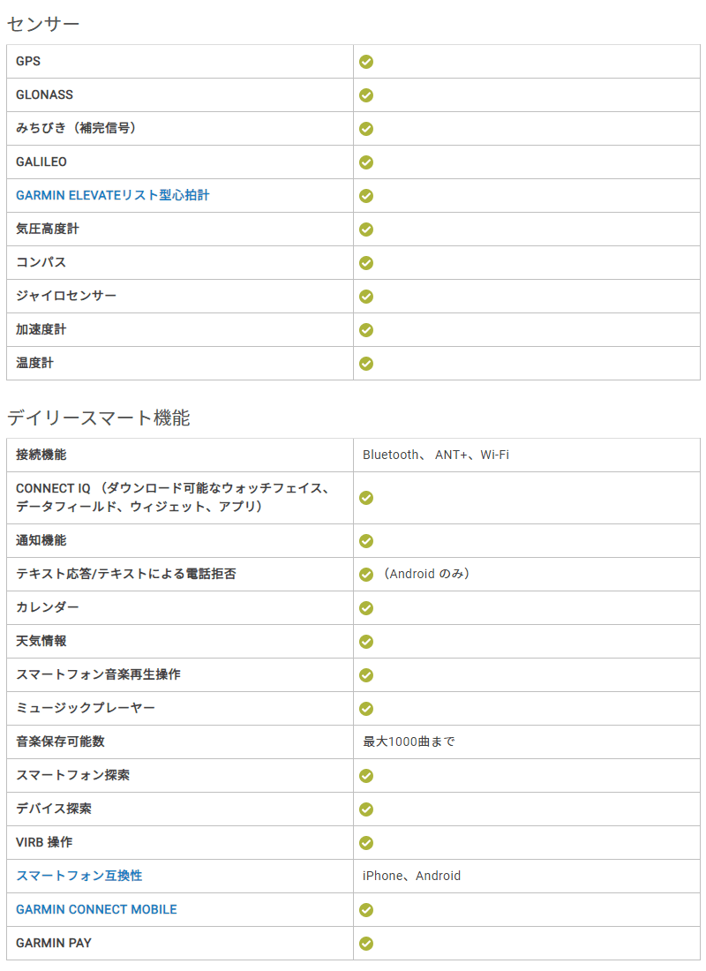Click checkmark next to 通知機能
The image size is (706, 971).
click(366, 540)
